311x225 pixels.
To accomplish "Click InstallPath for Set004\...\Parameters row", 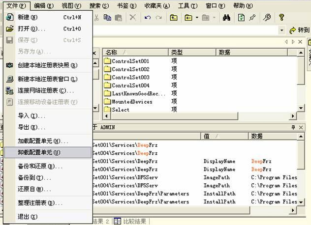I will (x=219, y=201).
